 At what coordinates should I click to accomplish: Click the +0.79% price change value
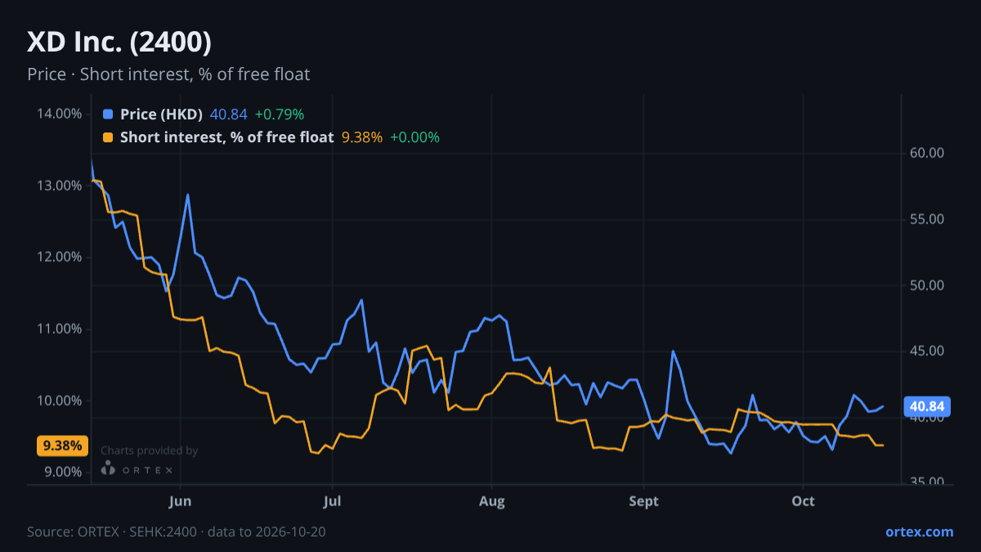click(280, 114)
